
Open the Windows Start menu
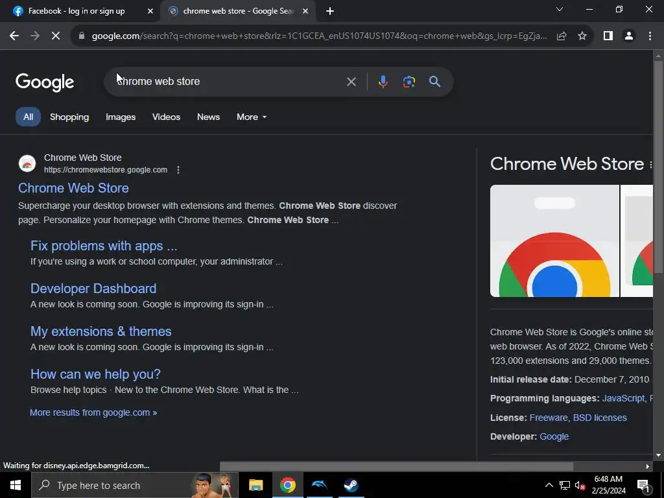pyautogui.click(x=16, y=485)
